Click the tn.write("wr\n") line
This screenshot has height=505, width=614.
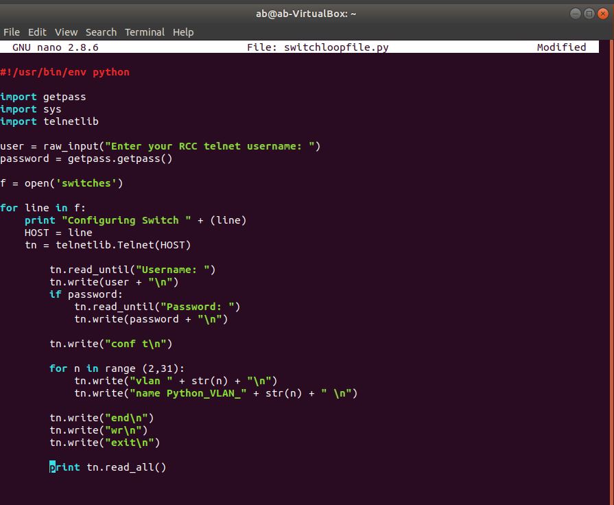point(99,430)
